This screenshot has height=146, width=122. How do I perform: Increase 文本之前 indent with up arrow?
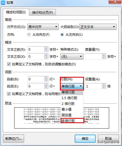[x=46, y=48]
